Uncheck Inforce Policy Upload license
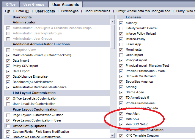 tap(121, 34)
